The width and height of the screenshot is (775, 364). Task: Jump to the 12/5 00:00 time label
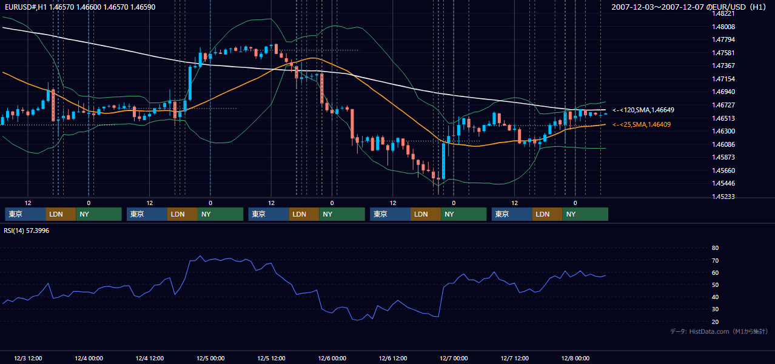click(x=210, y=358)
